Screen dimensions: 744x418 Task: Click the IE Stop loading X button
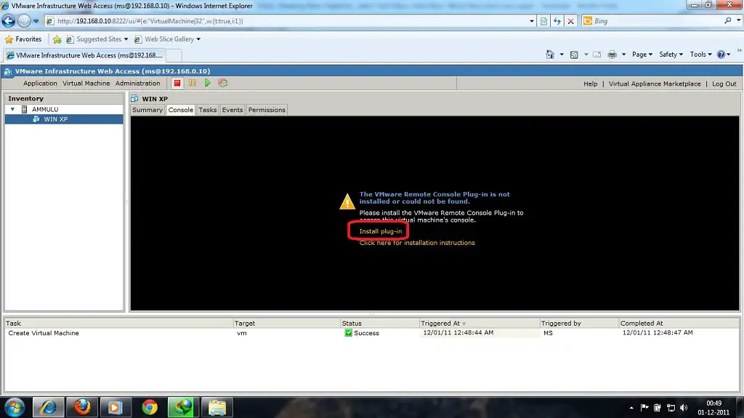click(x=571, y=21)
